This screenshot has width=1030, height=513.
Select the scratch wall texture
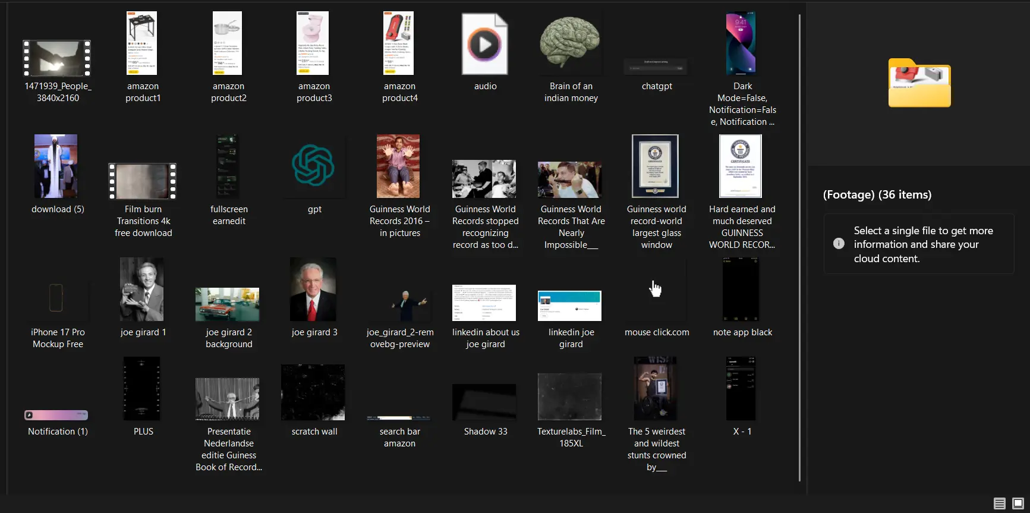click(x=313, y=392)
